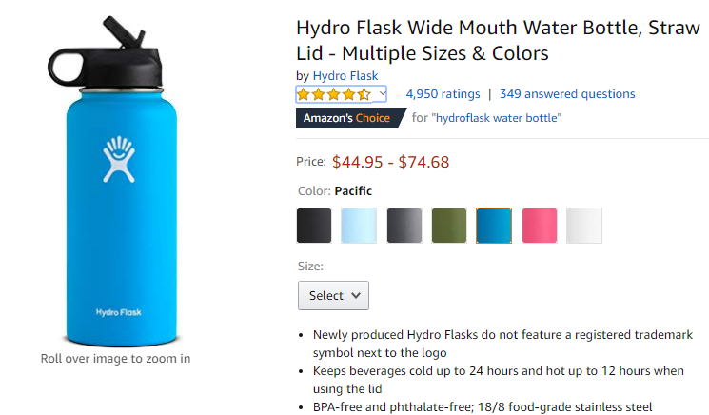The width and height of the screenshot is (709, 415).
Task: Visit the Hydro Flask brand link
Action: [x=345, y=76]
